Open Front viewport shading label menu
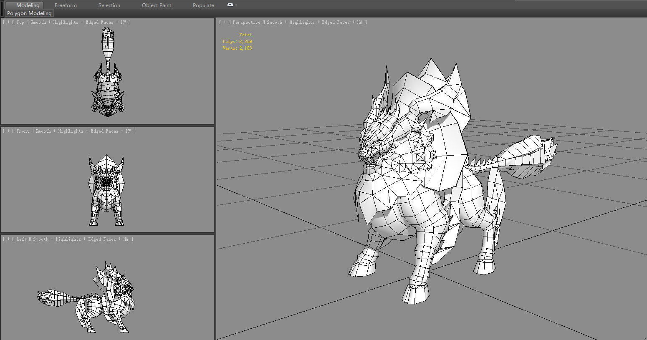 pos(83,131)
